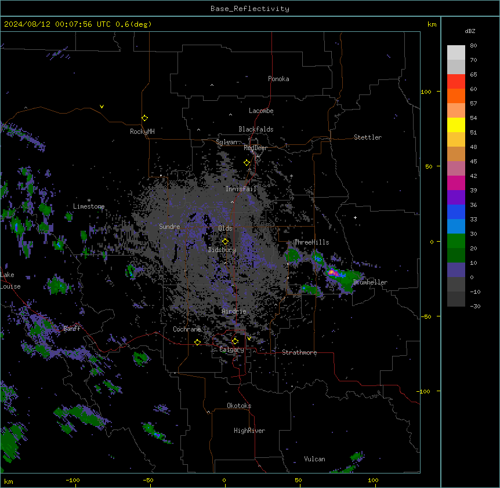Viewport: 500px width, 488px height.
Task: Select the ThreeHills city label
Action: click(x=311, y=242)
